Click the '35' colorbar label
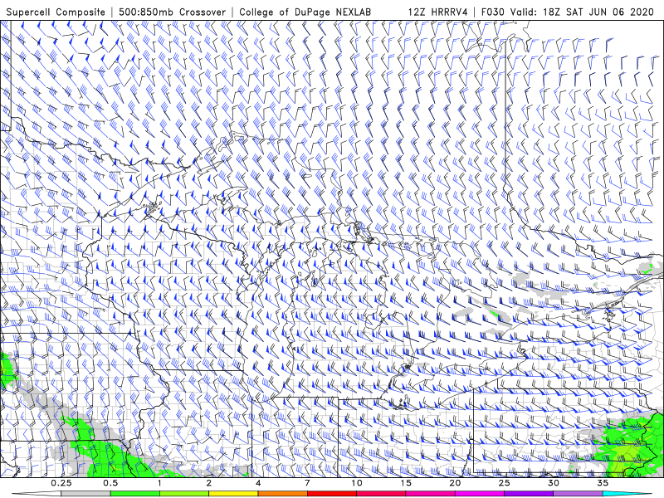 point(603,483)
